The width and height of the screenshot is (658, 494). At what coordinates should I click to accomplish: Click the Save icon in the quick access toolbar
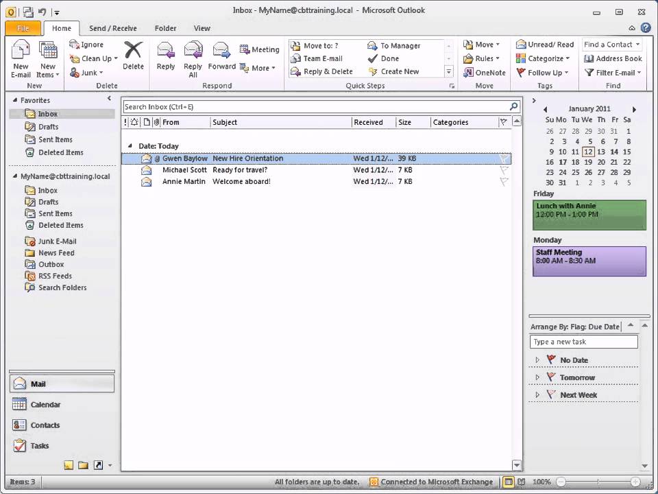coord(27,12)
